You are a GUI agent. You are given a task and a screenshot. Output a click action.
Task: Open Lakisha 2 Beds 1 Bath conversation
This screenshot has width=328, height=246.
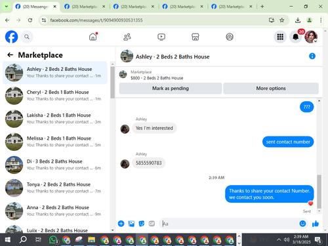point(55,119)
